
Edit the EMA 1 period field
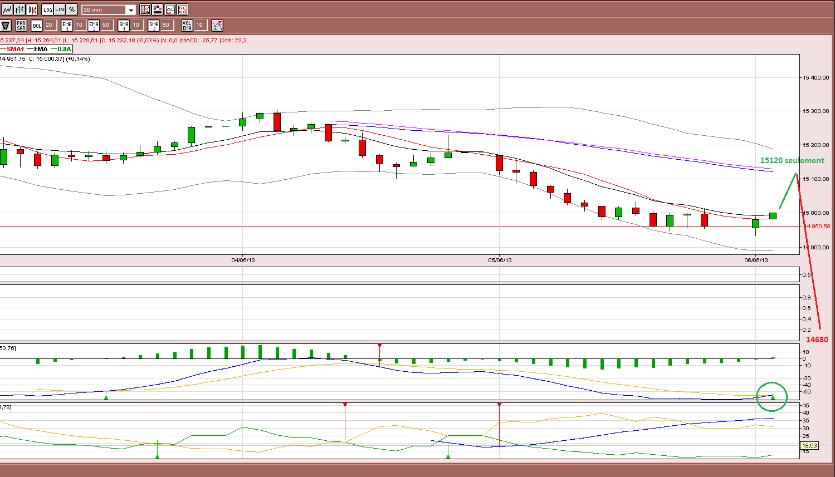point(79,25)
